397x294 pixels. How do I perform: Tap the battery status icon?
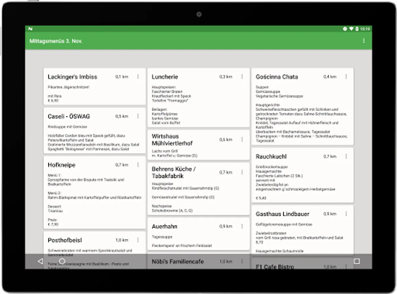click(356, 29)
